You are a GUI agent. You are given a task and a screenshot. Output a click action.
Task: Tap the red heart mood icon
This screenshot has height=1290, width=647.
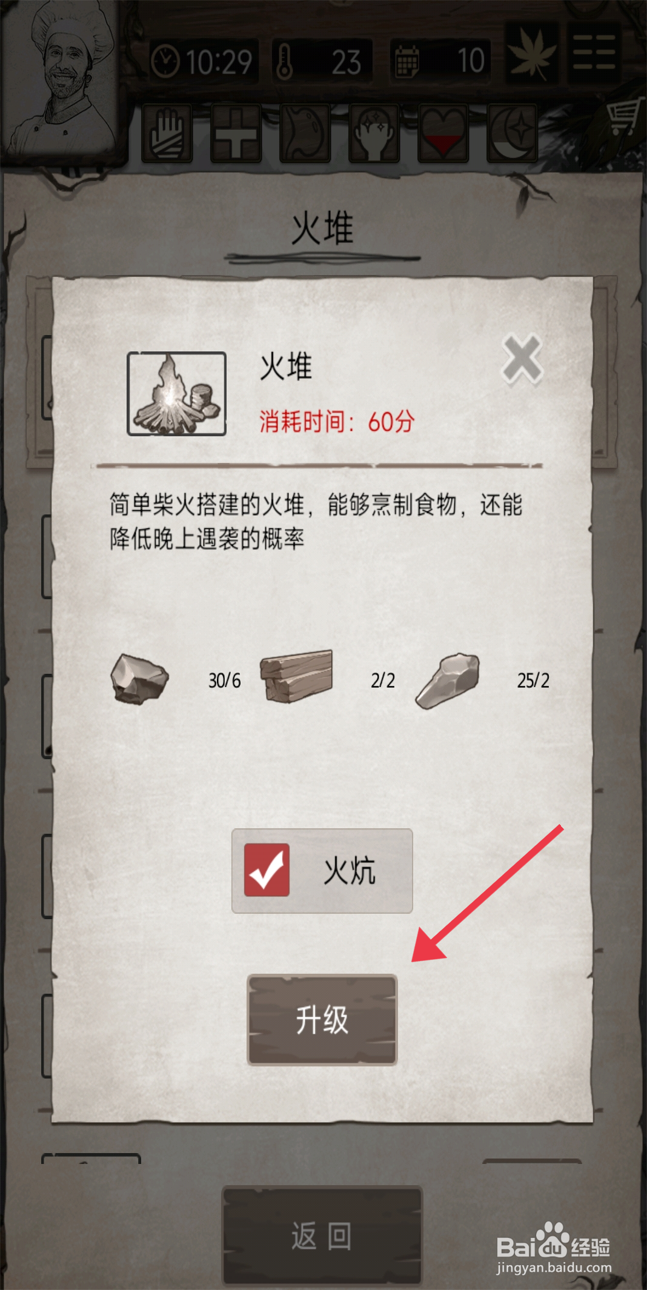[443, 133]
